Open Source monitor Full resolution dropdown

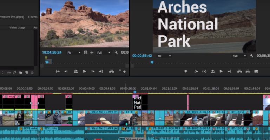[x=104, y=52]
